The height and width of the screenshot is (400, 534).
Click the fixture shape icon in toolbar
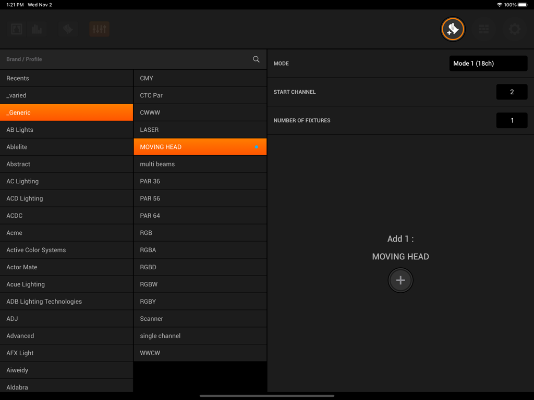point(67,29)
